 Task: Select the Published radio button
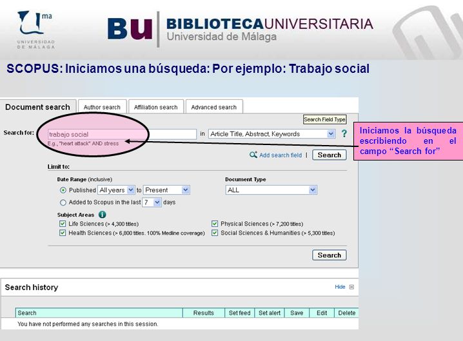tap(63, 190)
